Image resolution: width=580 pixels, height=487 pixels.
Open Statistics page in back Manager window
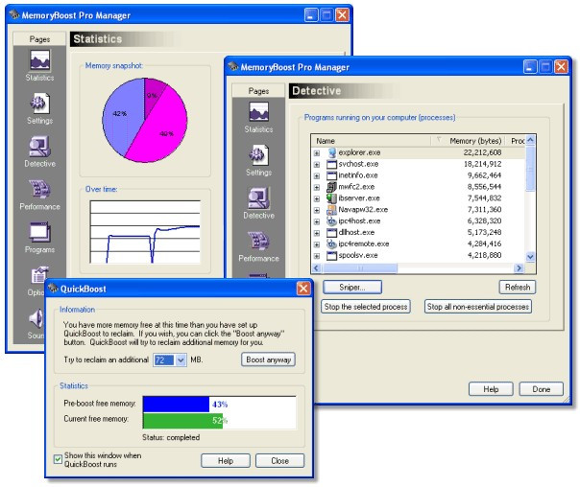39,65
